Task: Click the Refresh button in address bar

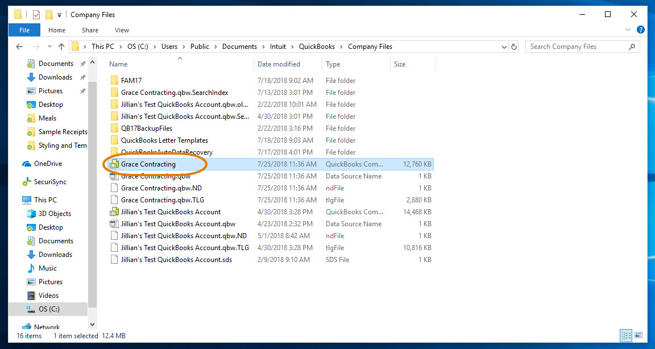Action: [514, 47]
